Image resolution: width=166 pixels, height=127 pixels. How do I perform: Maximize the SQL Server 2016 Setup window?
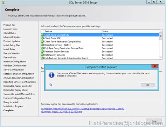tap(154, 2)
